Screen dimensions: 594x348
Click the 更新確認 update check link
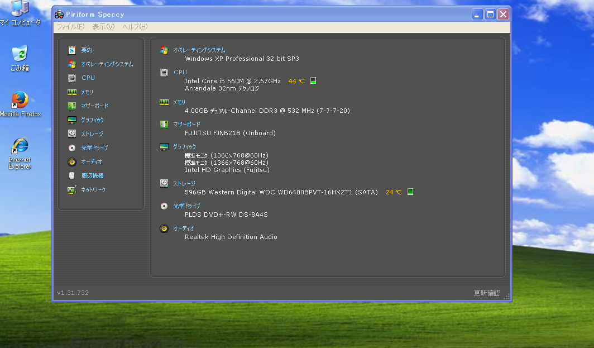click(487, 293)
